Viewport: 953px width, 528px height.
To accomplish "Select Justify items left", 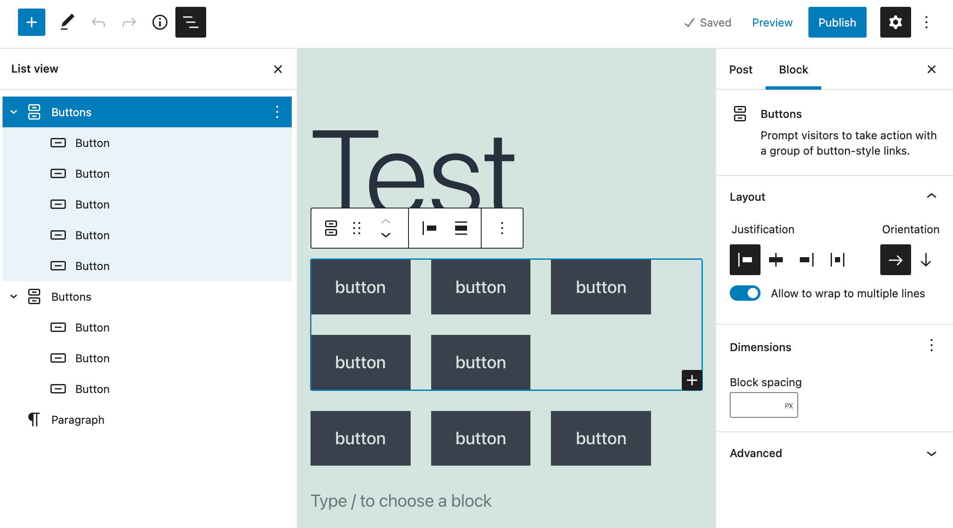I will point(745,260).
